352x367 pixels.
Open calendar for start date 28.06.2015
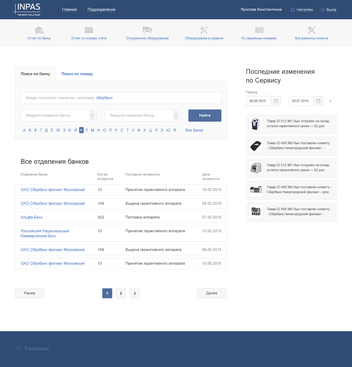click(276, 101)
